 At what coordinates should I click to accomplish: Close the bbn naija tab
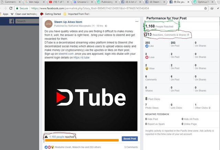point(44,2)
